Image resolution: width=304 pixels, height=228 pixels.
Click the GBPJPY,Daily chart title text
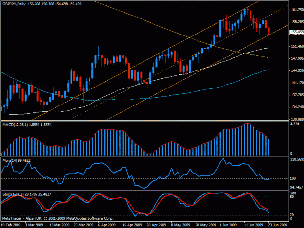[x=14, y=4]
